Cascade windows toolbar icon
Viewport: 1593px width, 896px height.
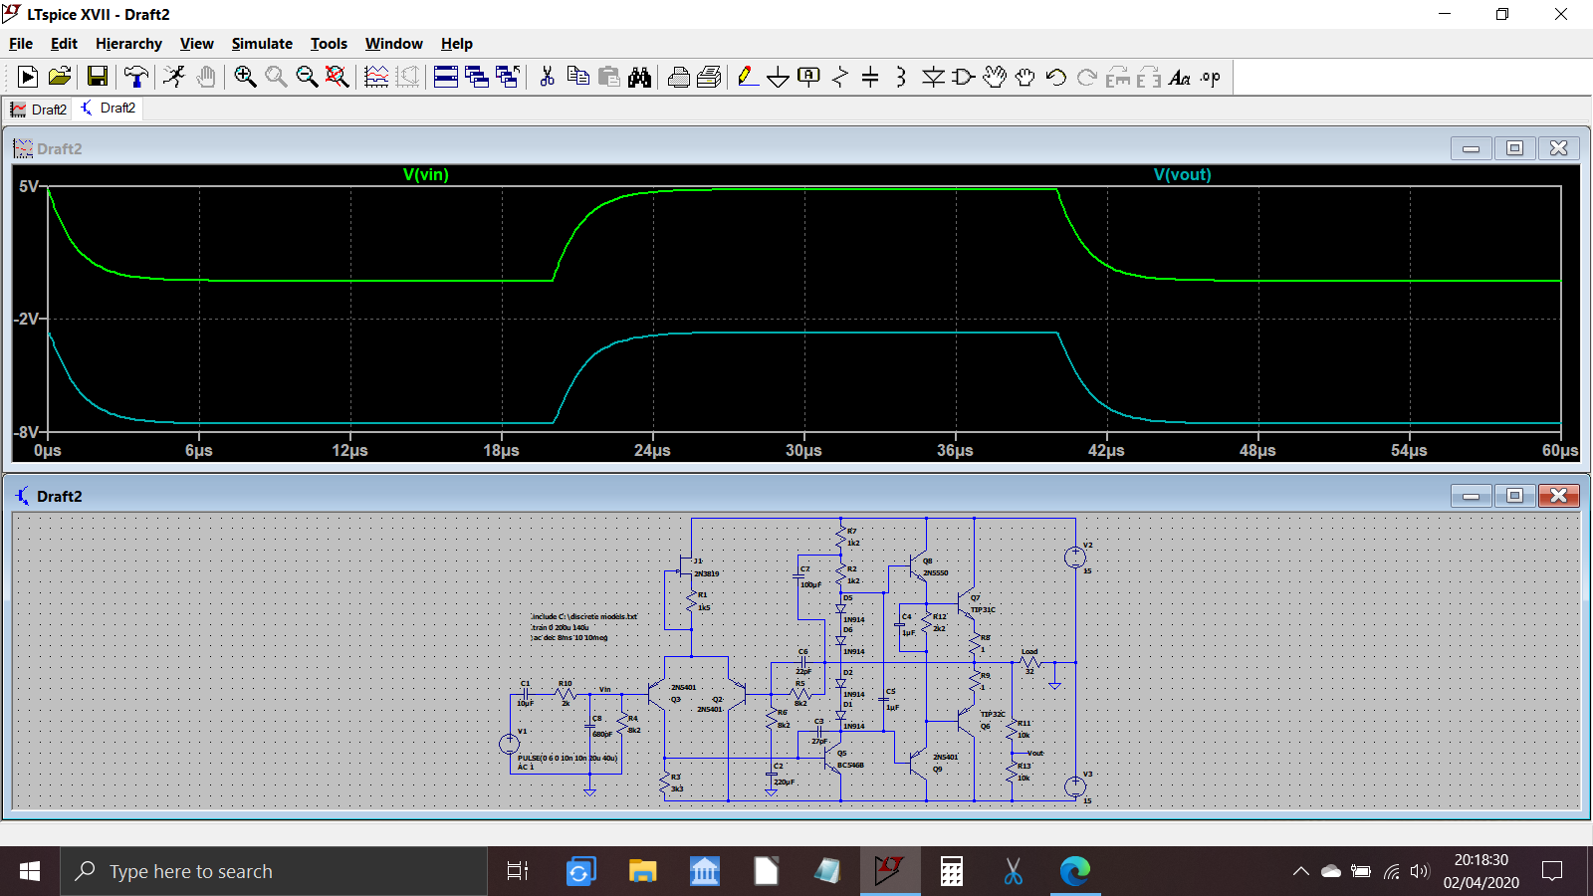pyautogui.click(x=477, y=77)
